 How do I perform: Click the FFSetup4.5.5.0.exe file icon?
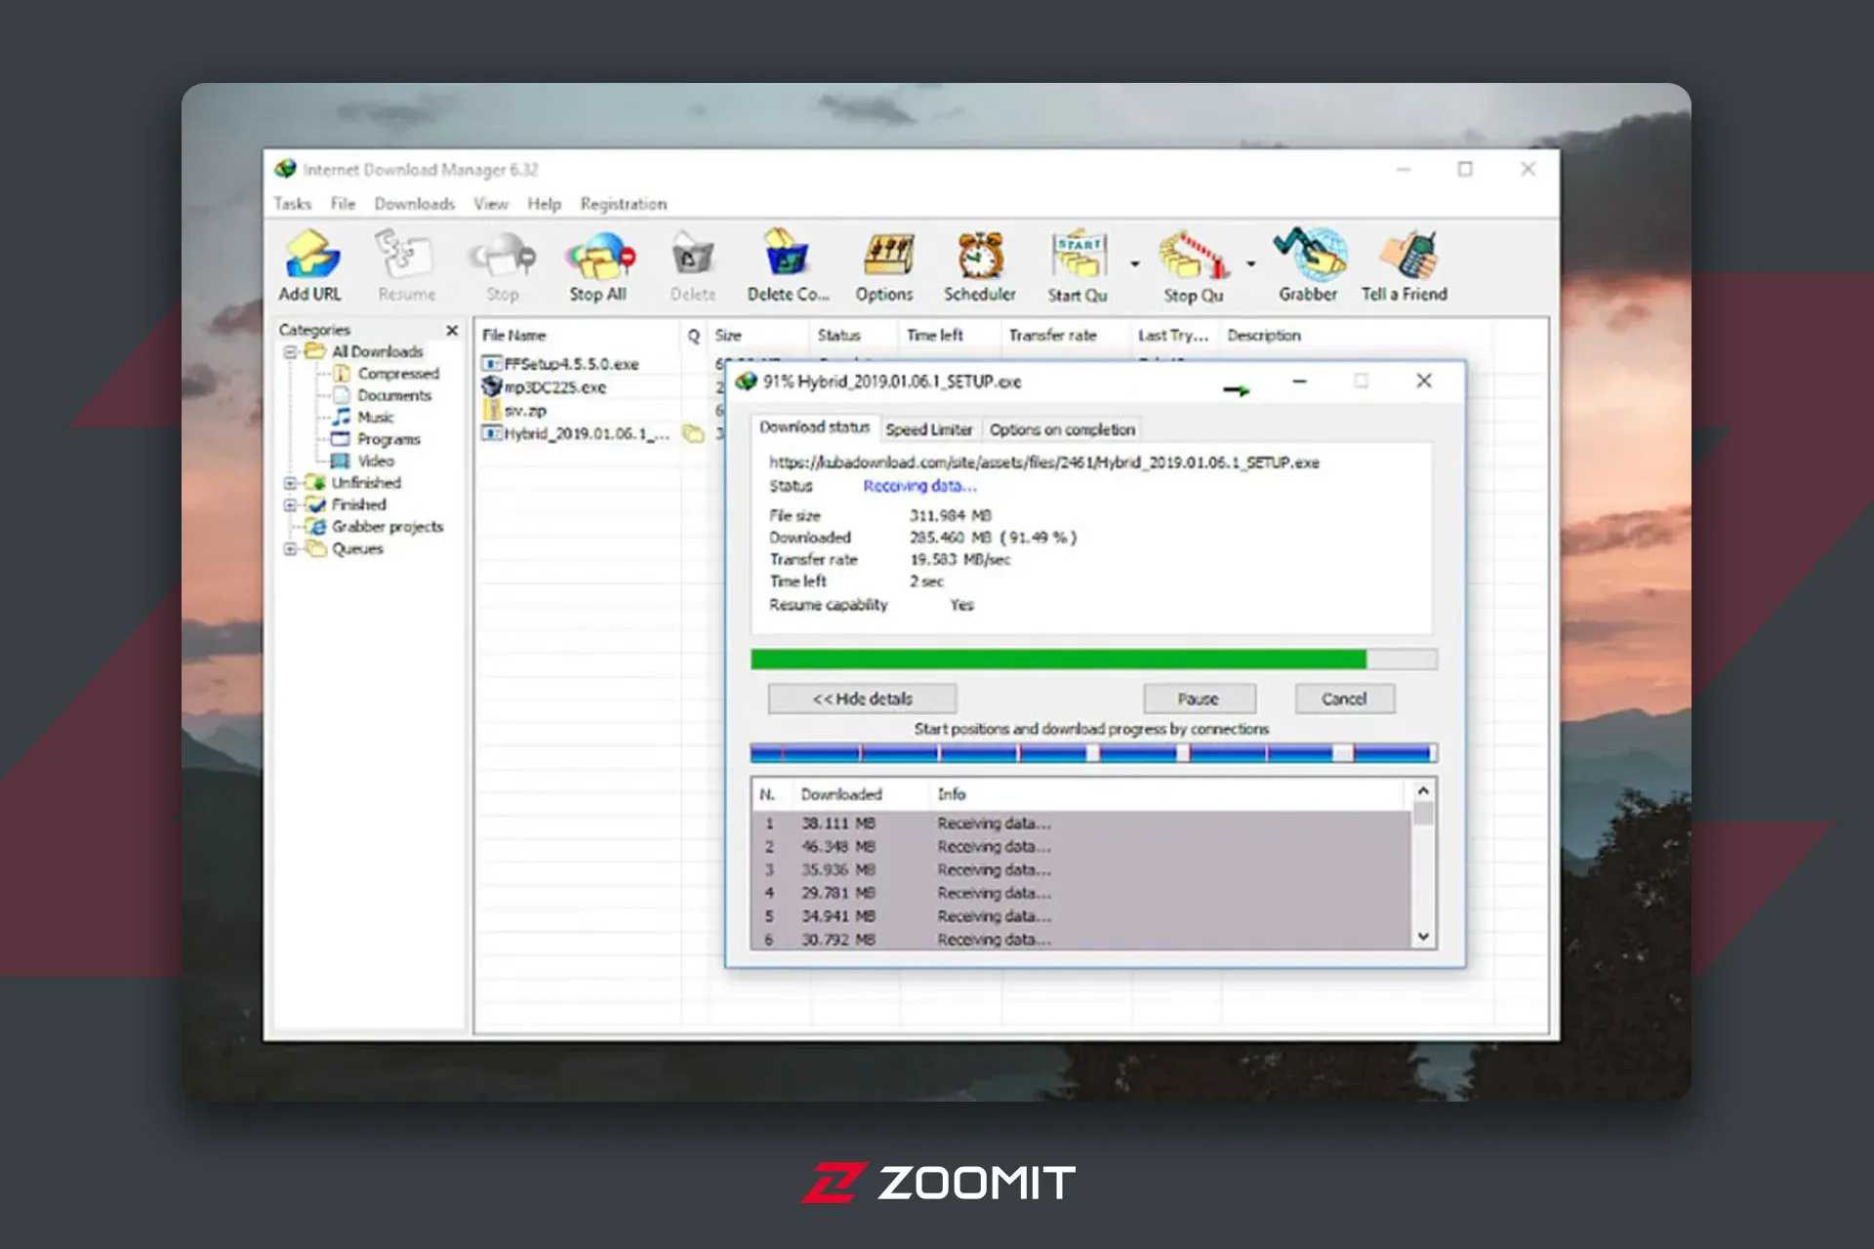pos(492,363)
